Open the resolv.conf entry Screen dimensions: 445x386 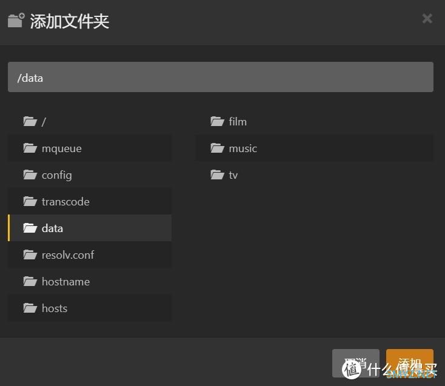point(68,255)
